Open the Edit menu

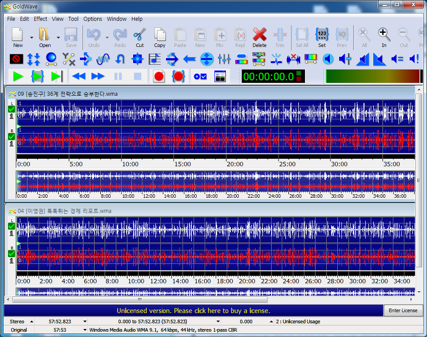point(24,19)
